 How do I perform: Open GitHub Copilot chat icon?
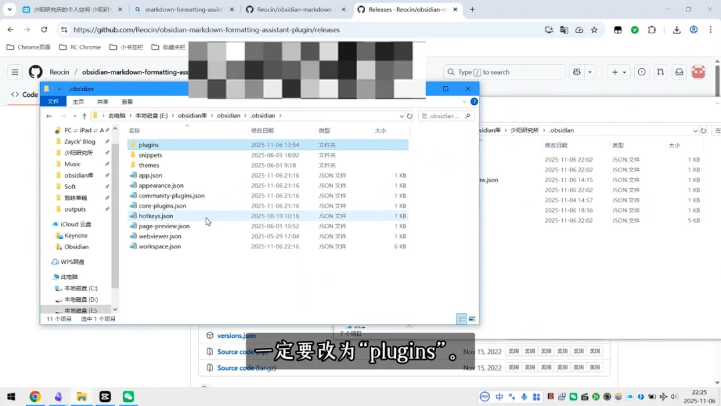coord(577,71)
